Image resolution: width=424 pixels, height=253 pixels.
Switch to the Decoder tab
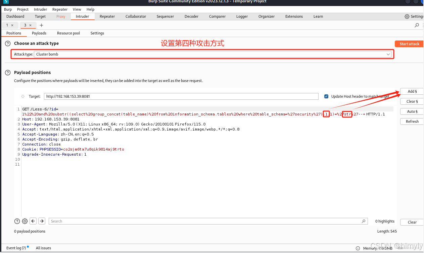[192, 16]
